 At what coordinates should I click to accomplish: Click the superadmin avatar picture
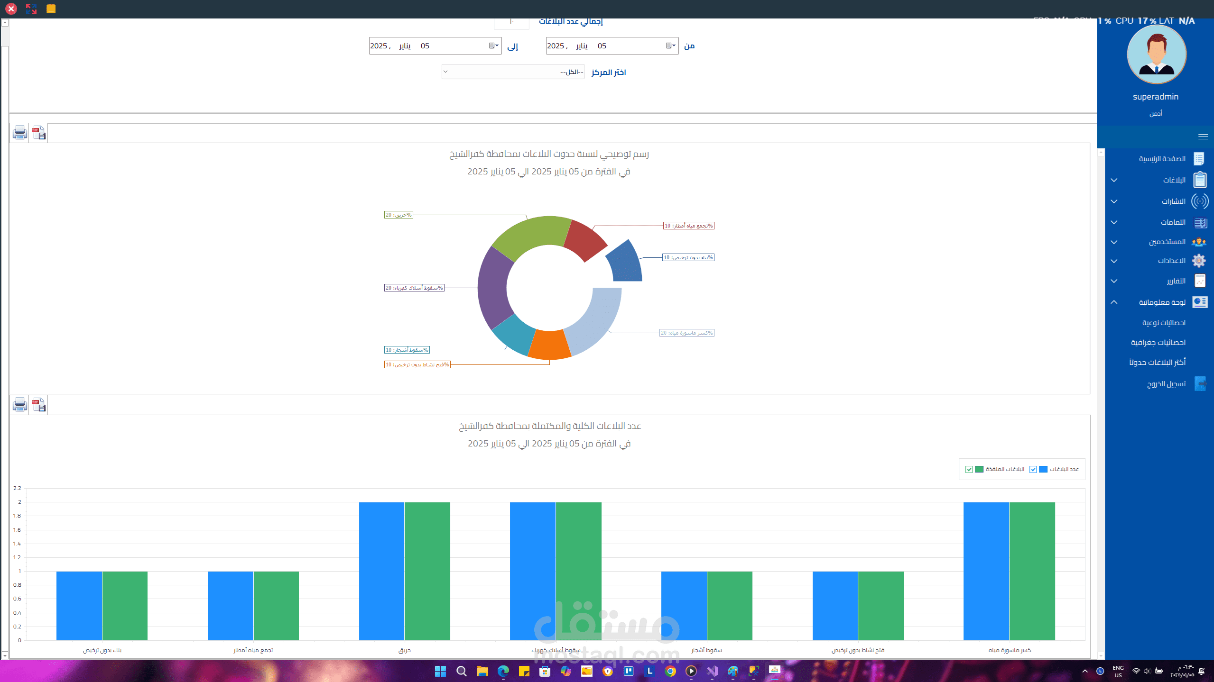pyautogui.click(x=1156, y=55)
